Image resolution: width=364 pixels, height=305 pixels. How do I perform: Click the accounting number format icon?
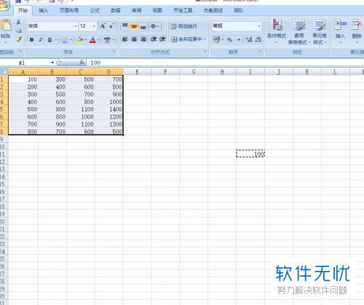coord(216,39)
